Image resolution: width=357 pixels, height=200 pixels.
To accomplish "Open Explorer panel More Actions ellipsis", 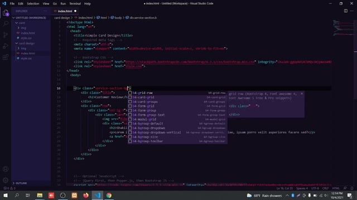I will point(45,11).
